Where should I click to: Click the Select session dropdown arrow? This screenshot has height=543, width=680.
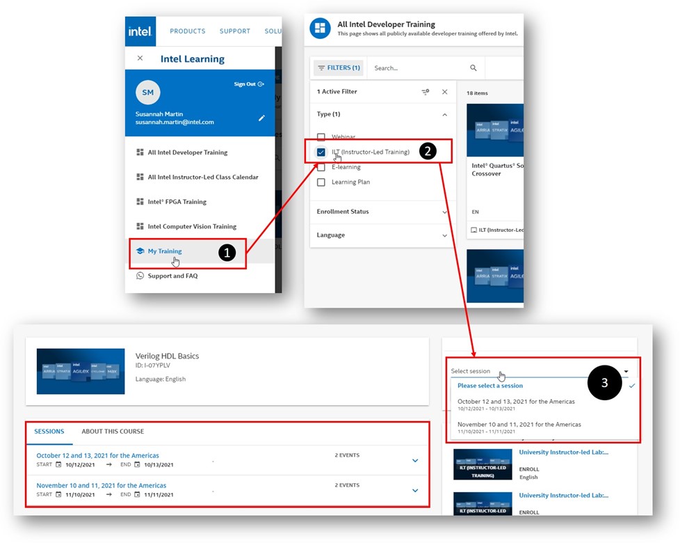coord(626,371)
